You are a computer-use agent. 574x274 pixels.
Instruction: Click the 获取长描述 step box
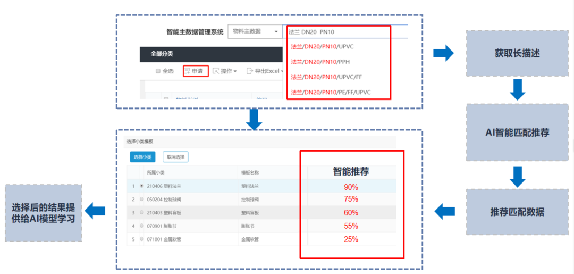tap(517, 54)
